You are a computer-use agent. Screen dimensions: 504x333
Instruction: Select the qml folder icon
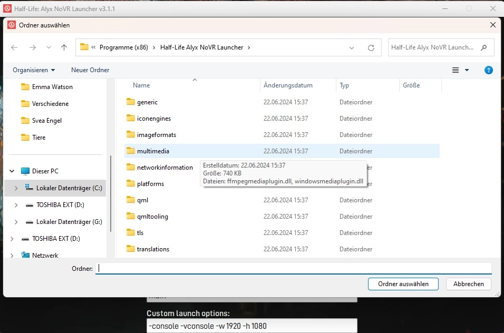(x=131, y=200)
